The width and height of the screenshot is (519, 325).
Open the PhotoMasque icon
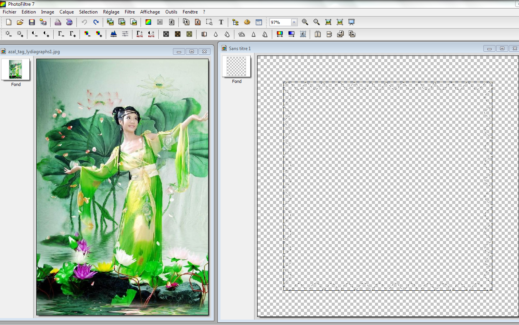(303, 34)
